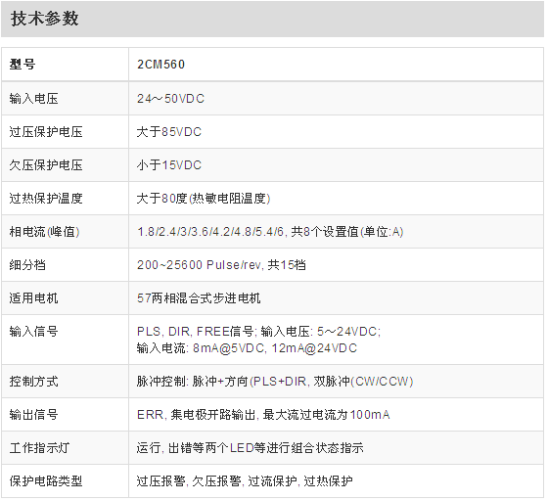Select the 输入信号 row label
The width and height of the screenshot is (548, 501).
[33, 331]
